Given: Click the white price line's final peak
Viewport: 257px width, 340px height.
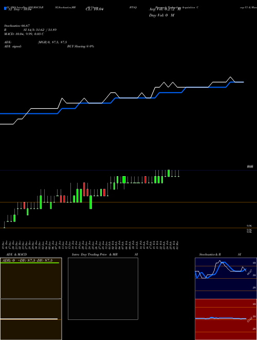Looking at the screenshot, I should (230, 77).
